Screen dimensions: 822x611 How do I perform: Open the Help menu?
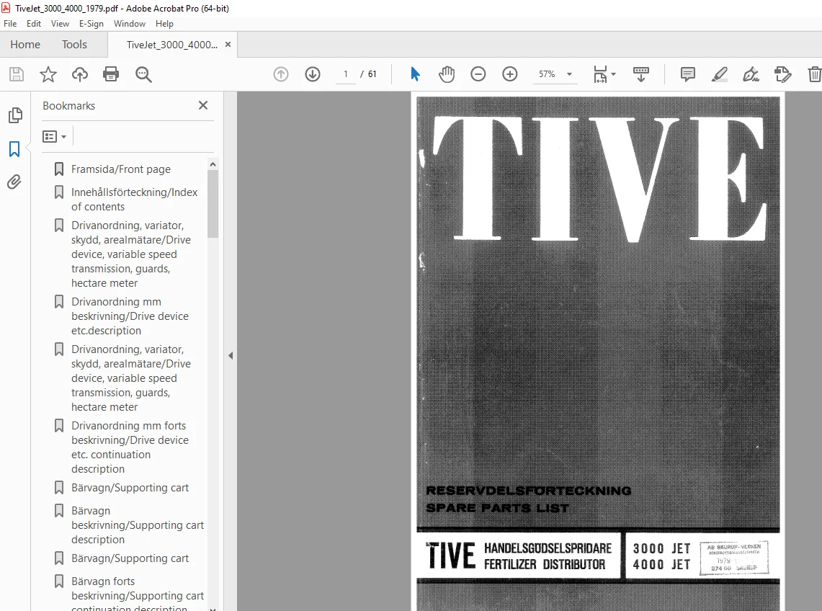coord(164,24)
